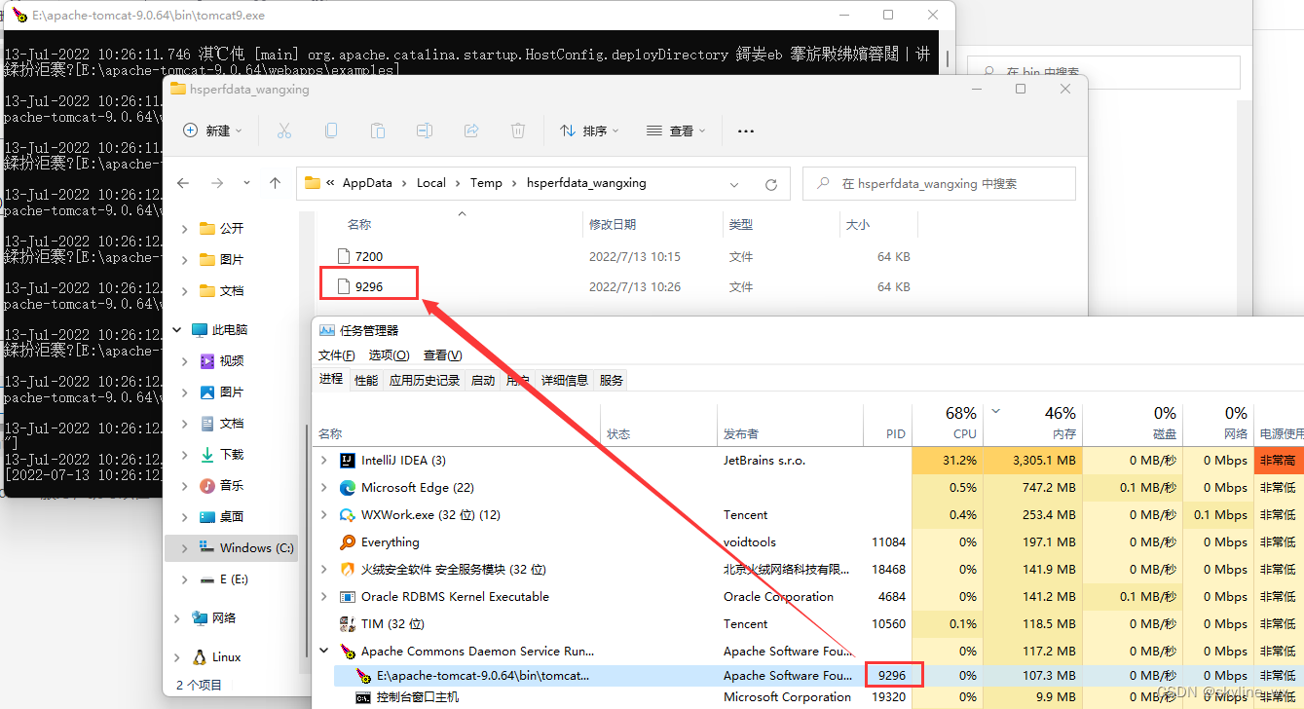Viewport: 1304px width, 709px height.
Task: Click Temp in the breadcrumb path
Action: (486, 183)
